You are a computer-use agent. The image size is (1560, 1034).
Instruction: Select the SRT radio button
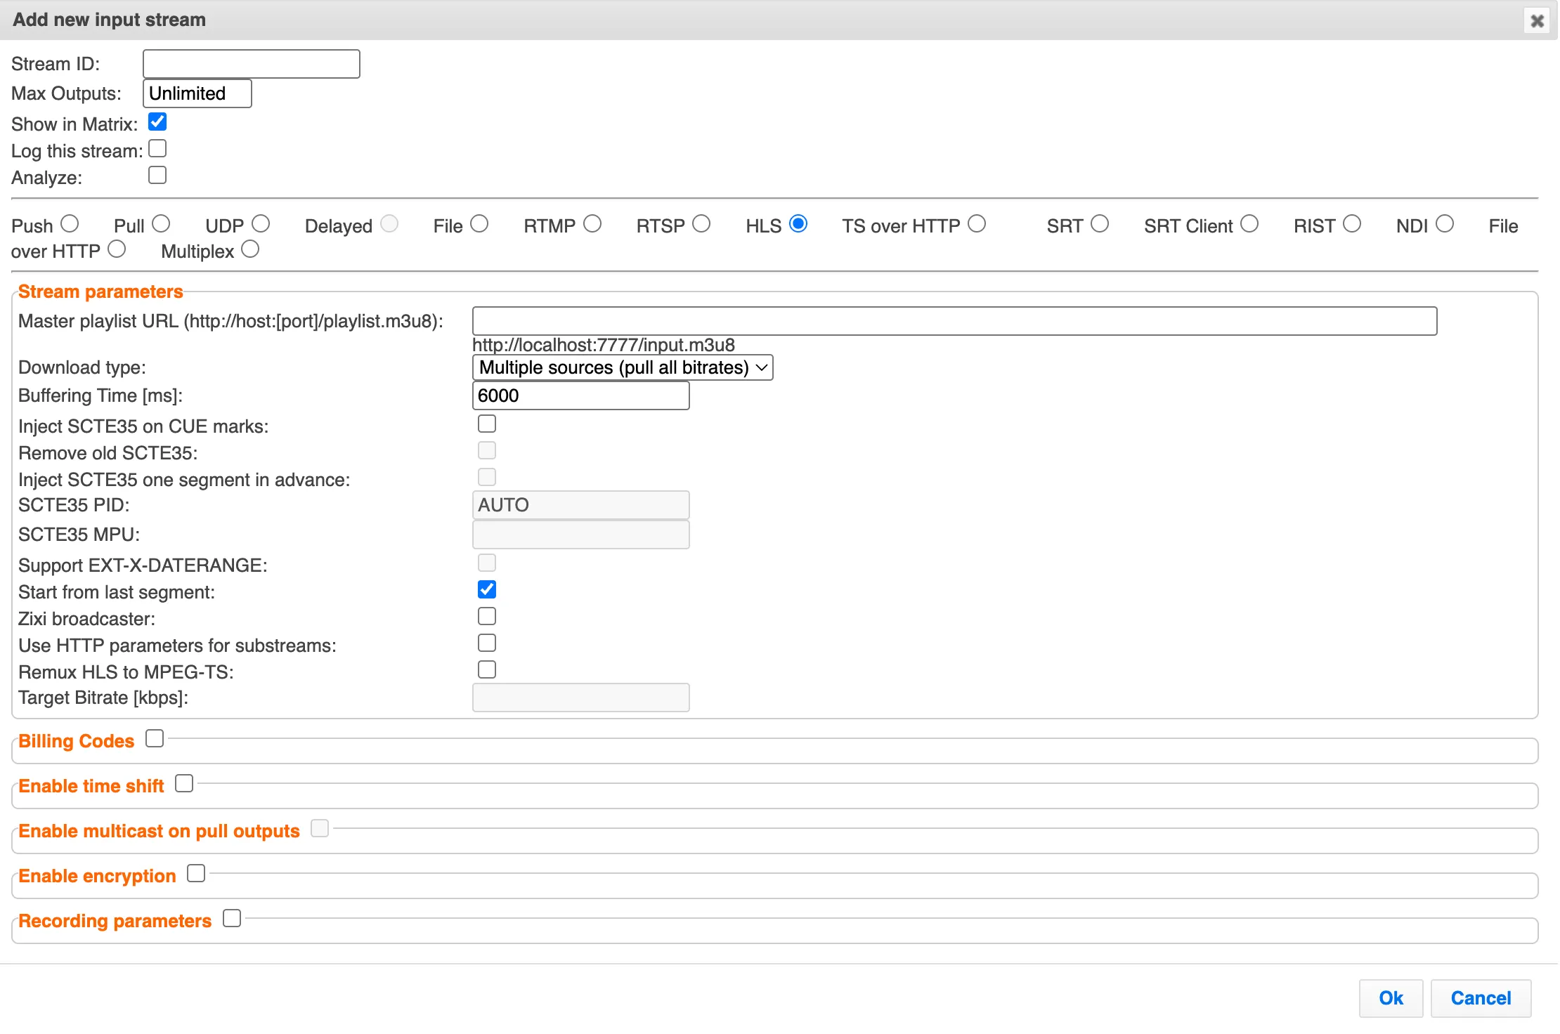tap(1100, 224)
